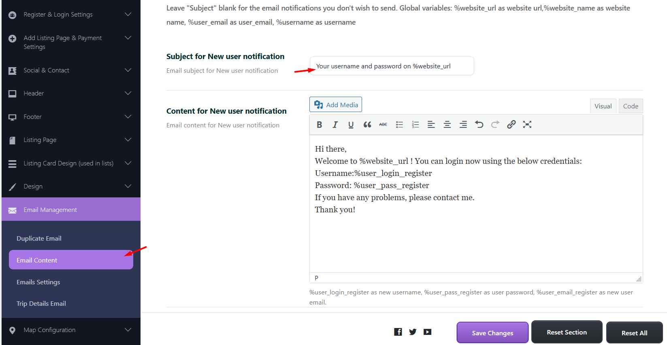Screen dimensions: 667x345
Task: Expand Register & Login Settings section
Action: pyautogui.click(x=71, y=15)
